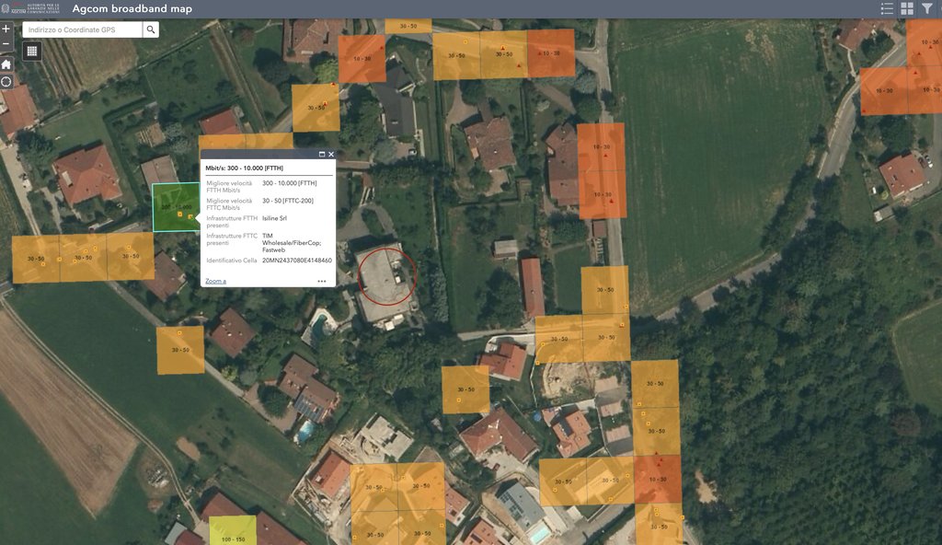Click the red circle building marker
The image size is (942, 545).
[x=387, y=275]
